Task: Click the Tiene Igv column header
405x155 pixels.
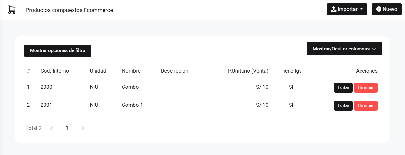Action: point(291,71)
